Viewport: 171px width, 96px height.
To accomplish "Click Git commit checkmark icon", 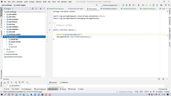I will click(x=150, y=5).
